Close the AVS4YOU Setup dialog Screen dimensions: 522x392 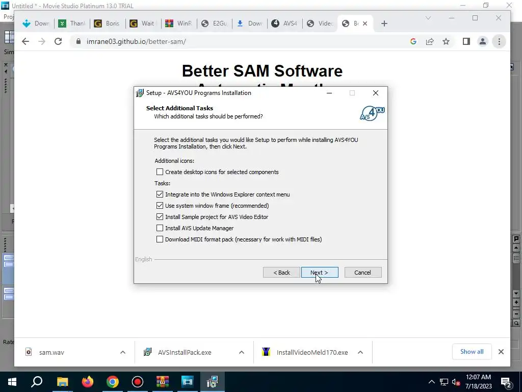point(376,93)
